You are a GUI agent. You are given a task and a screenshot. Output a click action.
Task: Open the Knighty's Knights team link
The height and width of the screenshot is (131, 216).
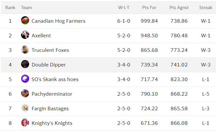pyautogui.click(x=52, y=123)
